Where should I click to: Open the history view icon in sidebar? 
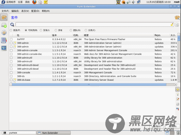[4, 40]
